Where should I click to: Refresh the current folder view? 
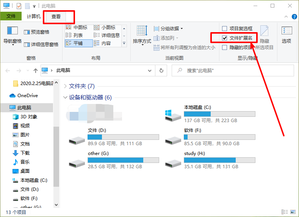point(161,71)
